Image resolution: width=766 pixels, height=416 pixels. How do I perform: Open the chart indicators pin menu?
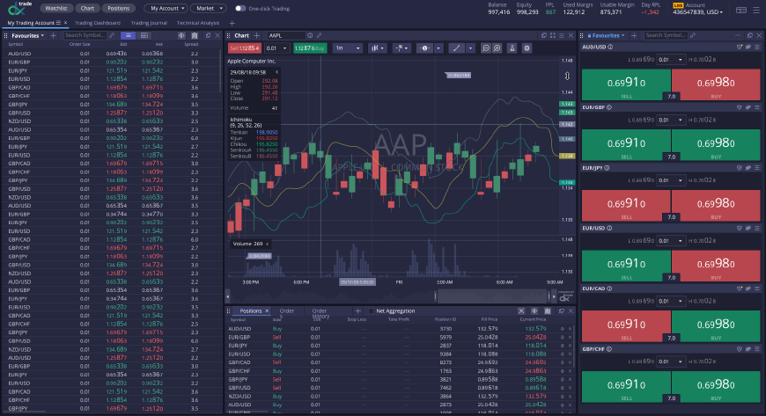click(401, 48)
